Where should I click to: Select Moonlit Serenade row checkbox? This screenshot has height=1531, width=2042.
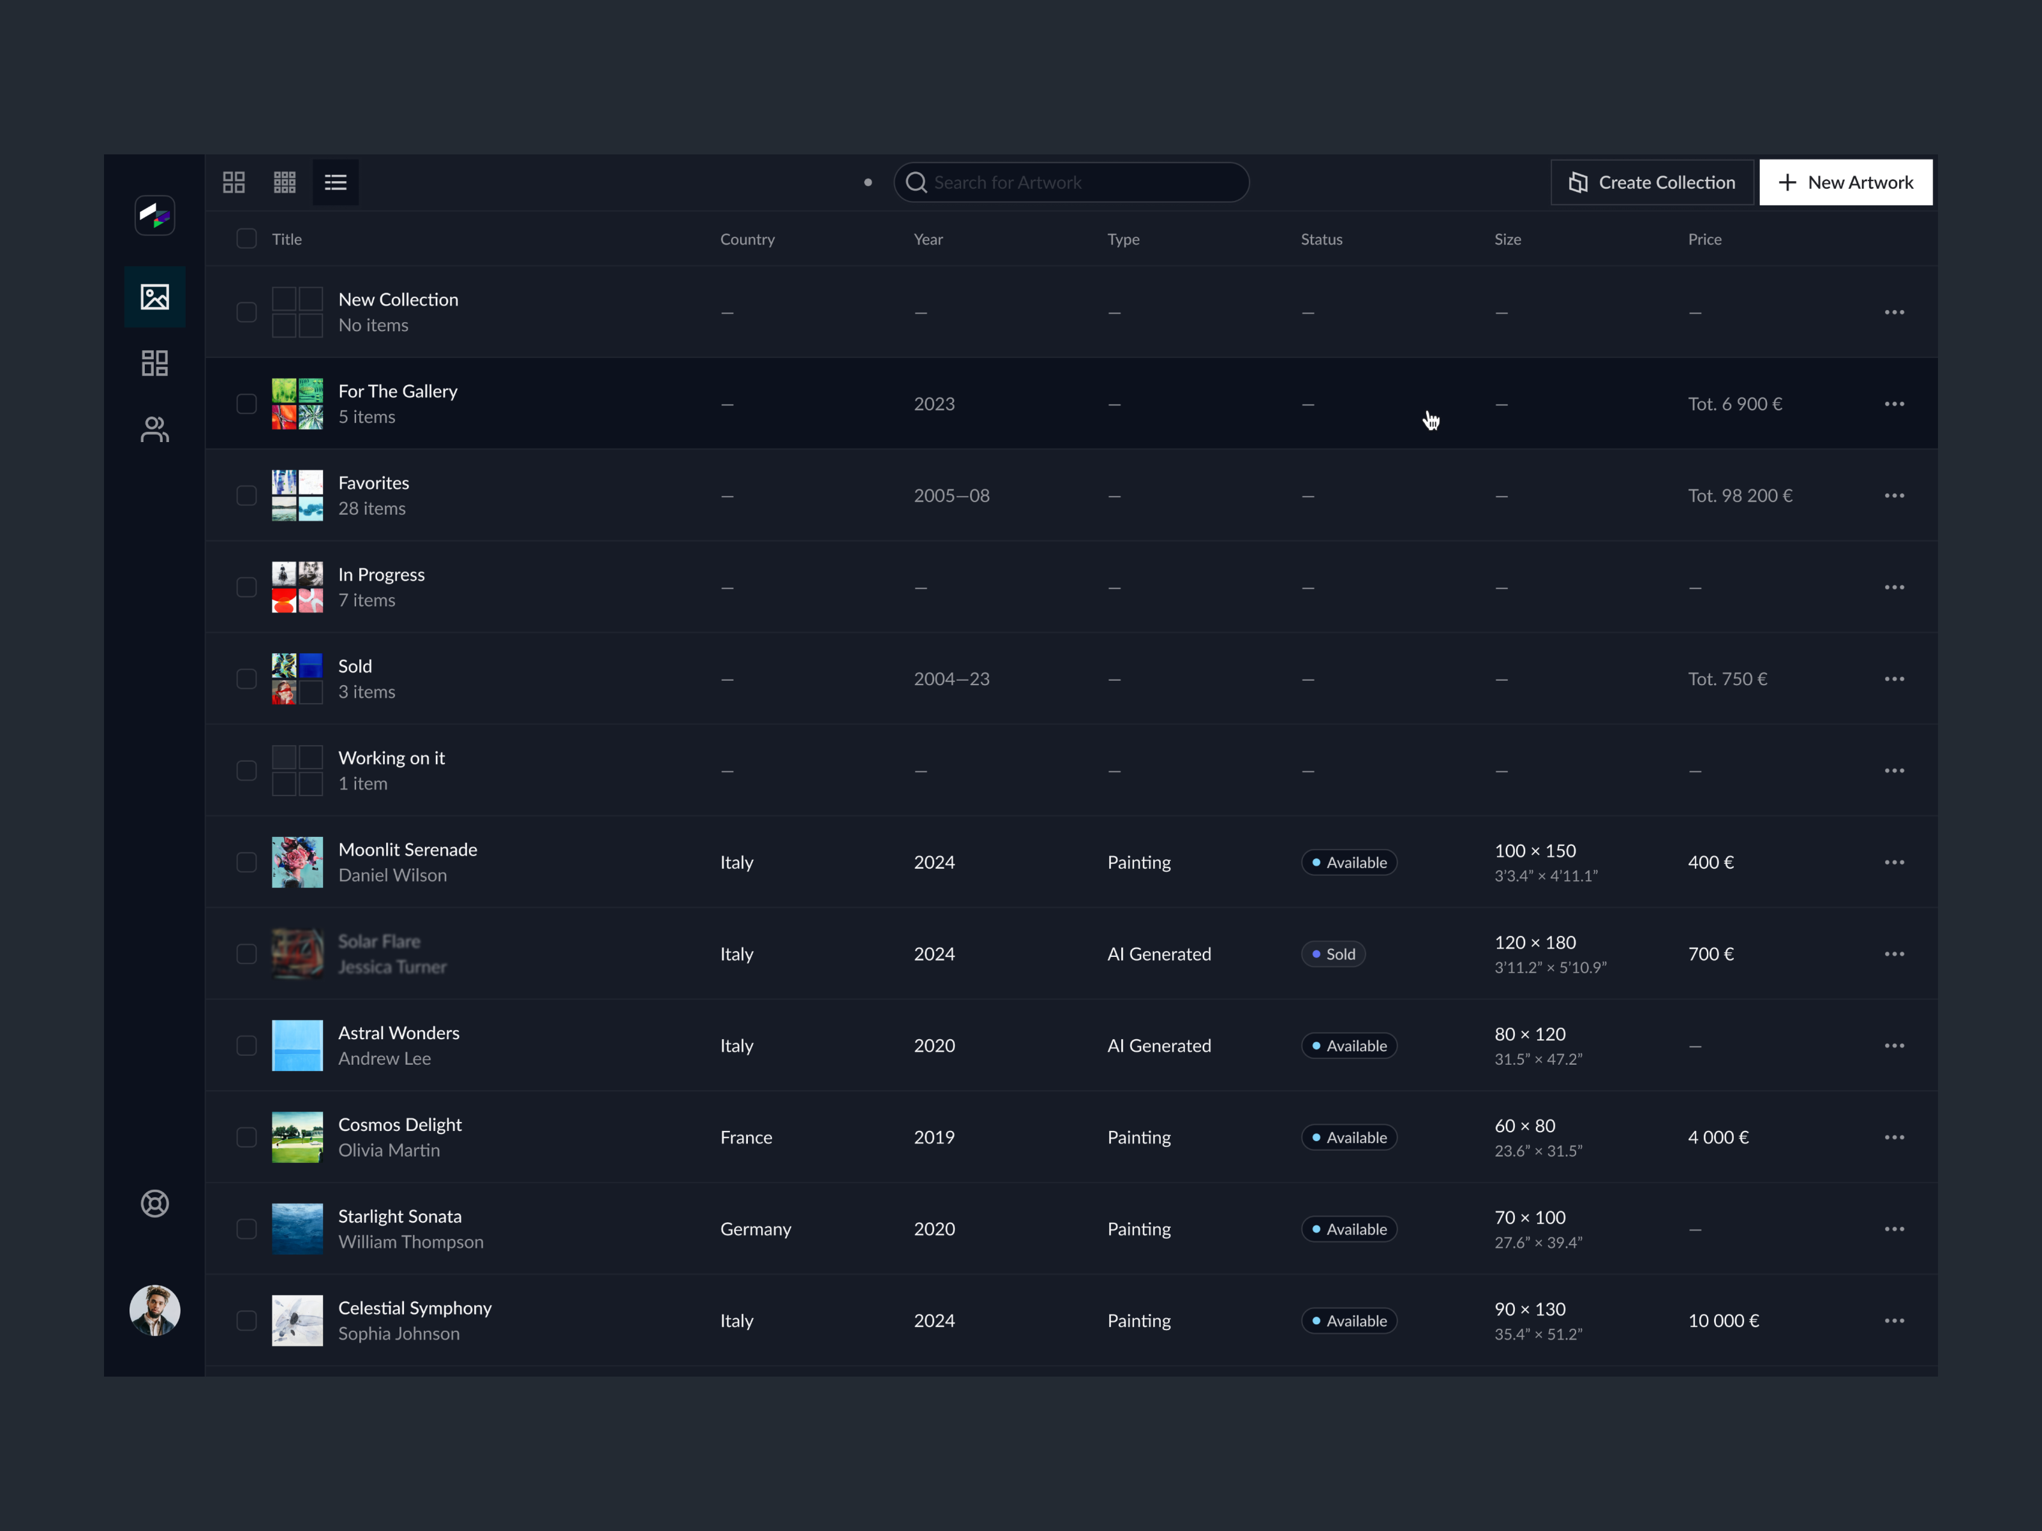click(246, 862)
